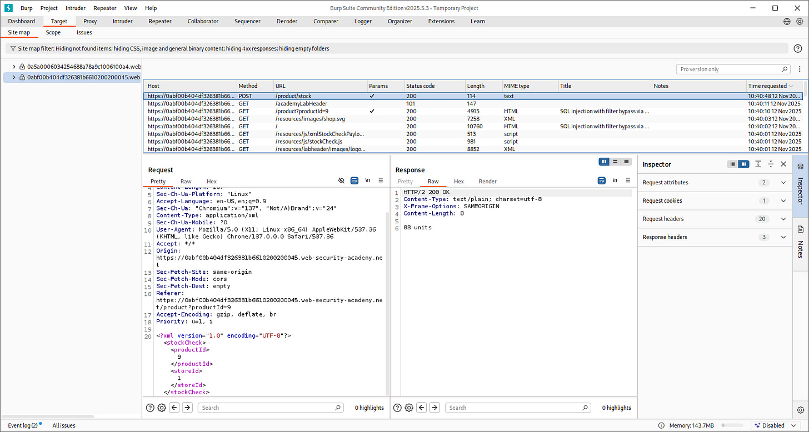
Task: Open the Intruder menu in menu bar
Action: (76, 8)
